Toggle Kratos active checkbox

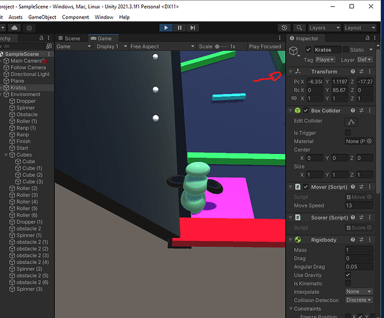(x=308, y=50)
